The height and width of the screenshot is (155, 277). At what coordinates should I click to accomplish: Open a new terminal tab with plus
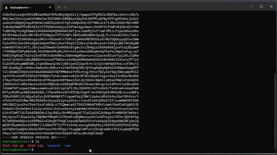pyautogui.click(x=59, y=7)
